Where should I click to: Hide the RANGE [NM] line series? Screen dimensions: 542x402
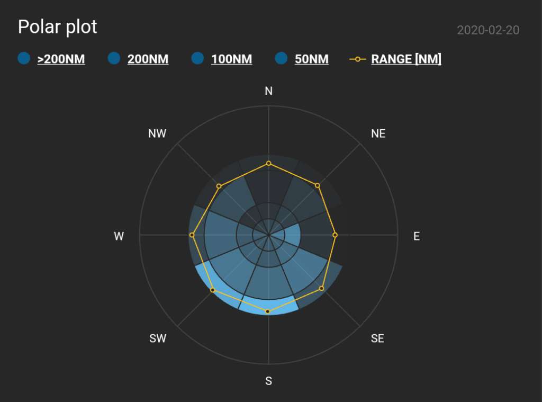click(406, 59)
